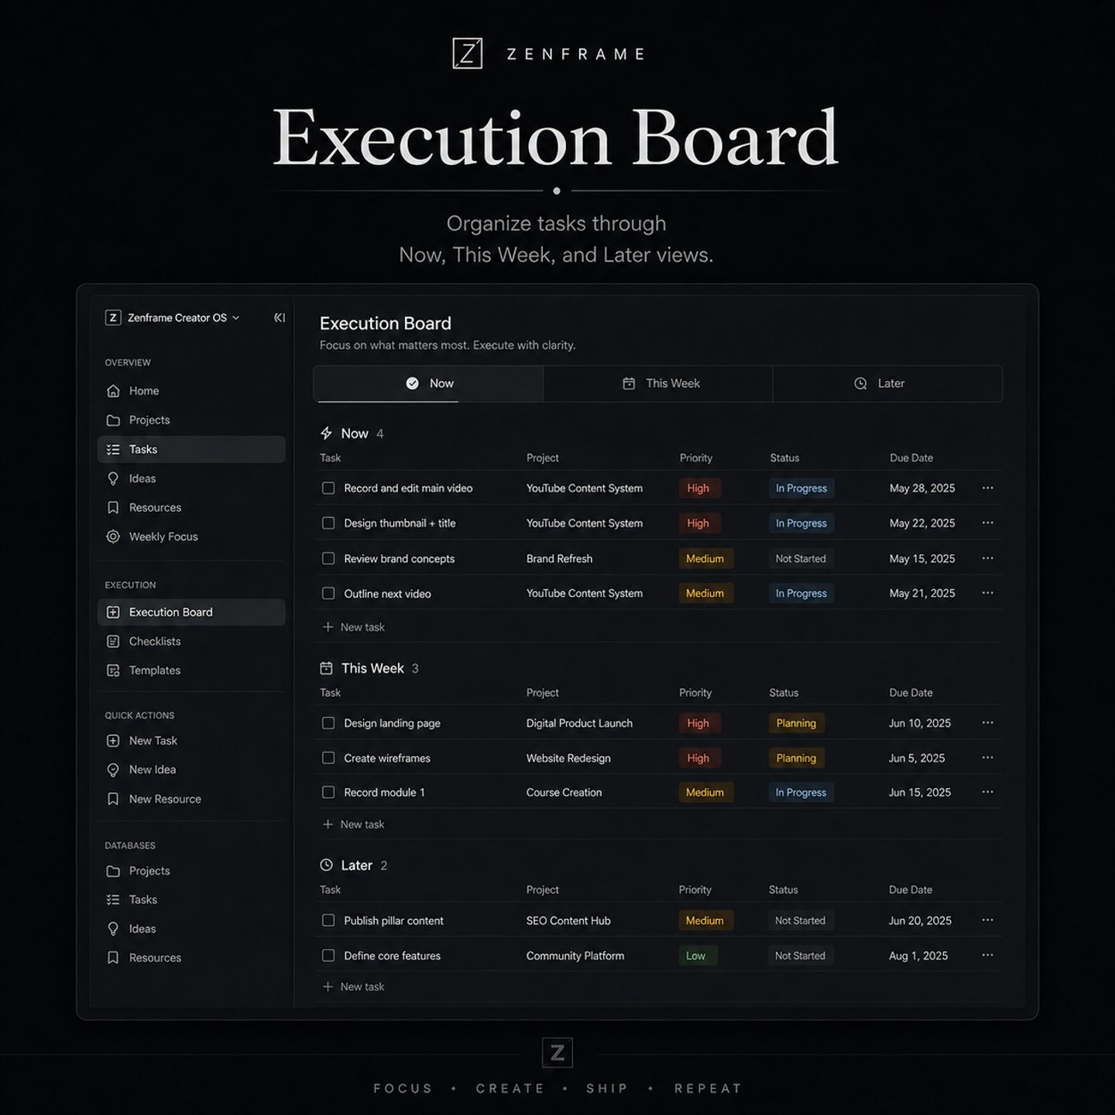Open the Templates icon in Execution section
Image resolution: width=1115 pixels, height=1115 pixels.
[113, 671]
